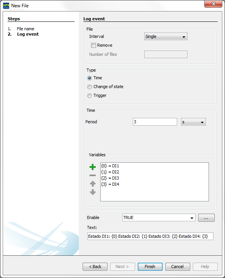Click the File name step in Steps list

tap(26, 29)
